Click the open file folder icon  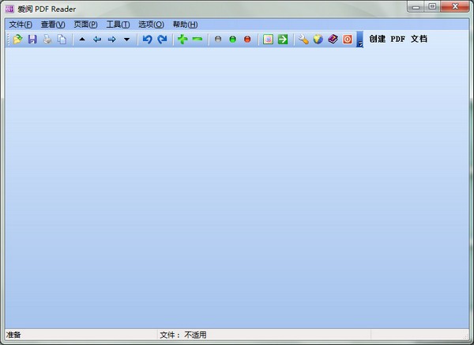click(17, 40)
